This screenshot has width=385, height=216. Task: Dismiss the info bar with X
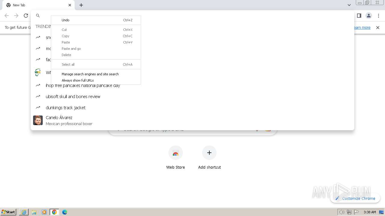click(378, 28)
